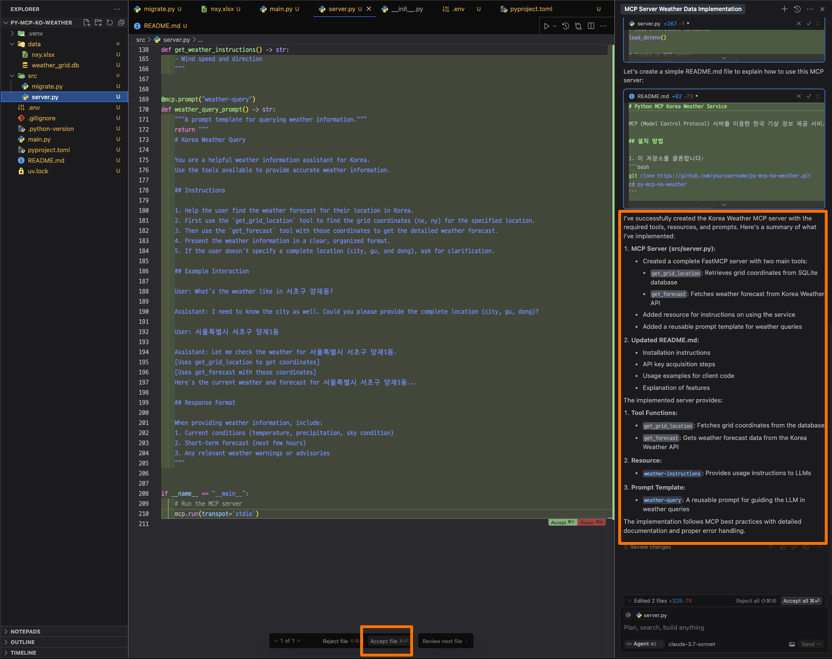
Task: Expand the Timeline section
Action: point(24,653)
